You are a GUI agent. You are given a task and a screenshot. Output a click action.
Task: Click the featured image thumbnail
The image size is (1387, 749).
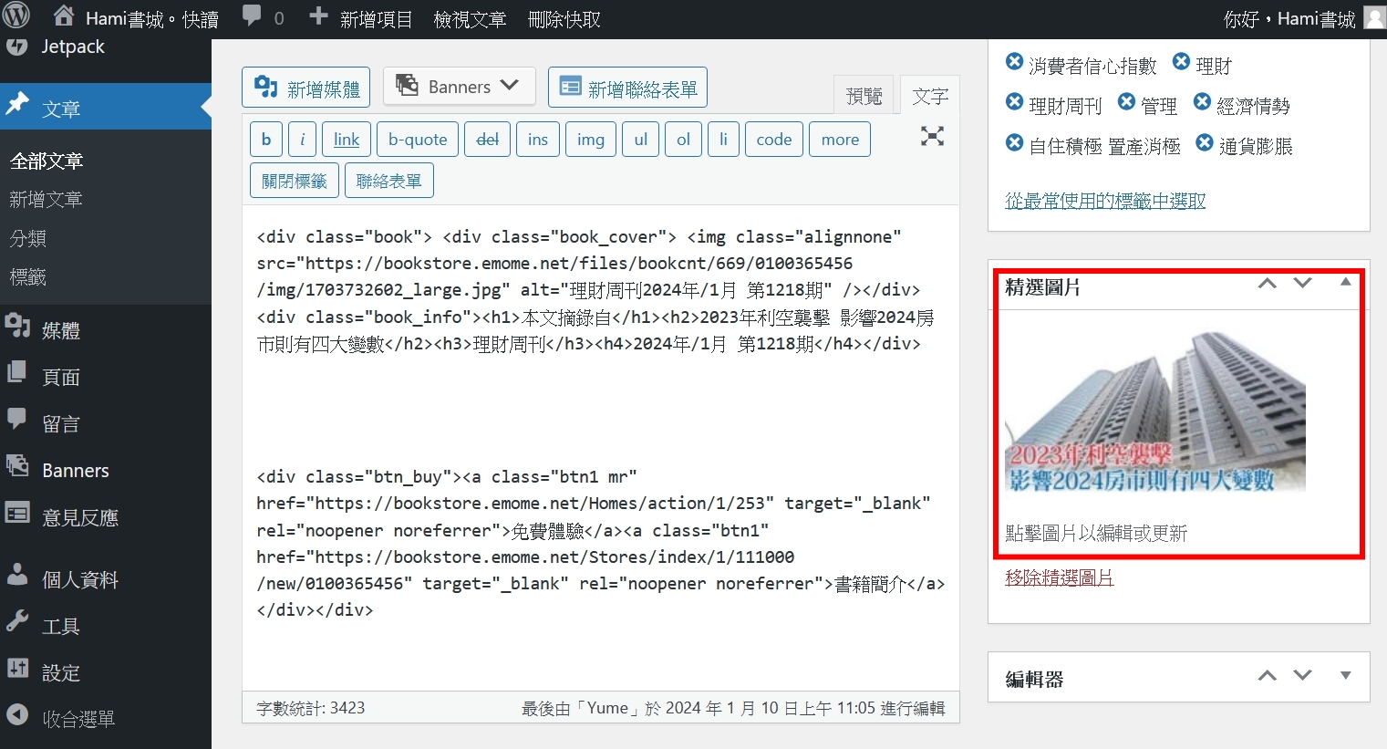tap(1154, 412)
